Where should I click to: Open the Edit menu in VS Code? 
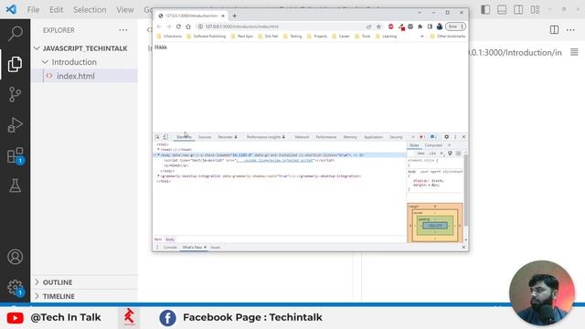tap(57, 10)
